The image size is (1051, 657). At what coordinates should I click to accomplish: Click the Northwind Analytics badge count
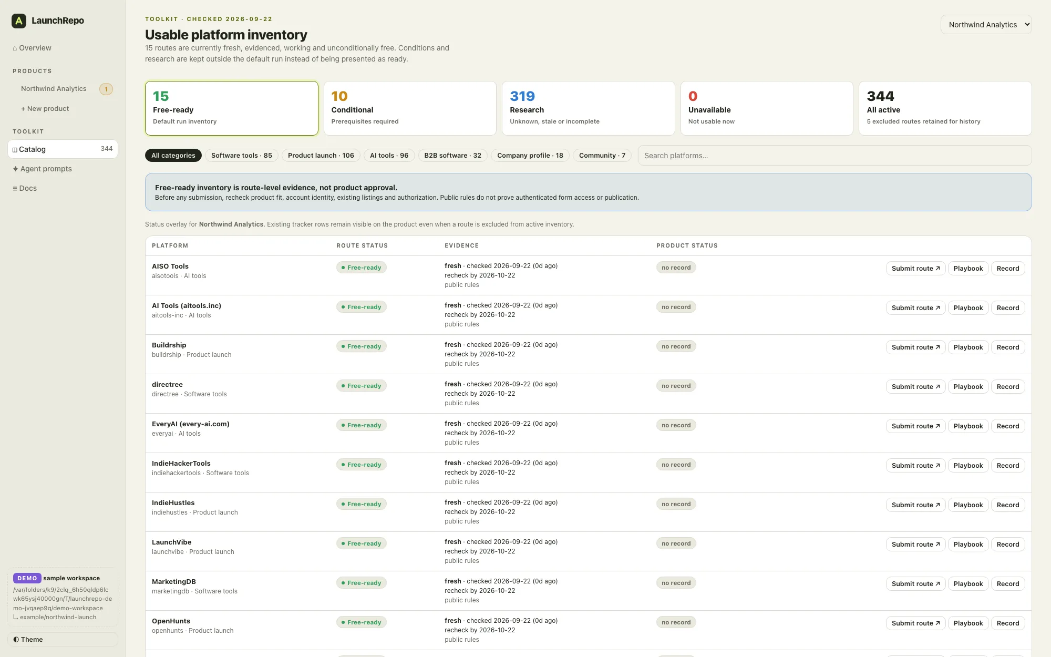coord(106,89)
